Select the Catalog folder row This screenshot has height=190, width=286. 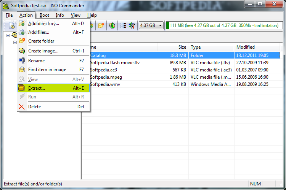181,55
